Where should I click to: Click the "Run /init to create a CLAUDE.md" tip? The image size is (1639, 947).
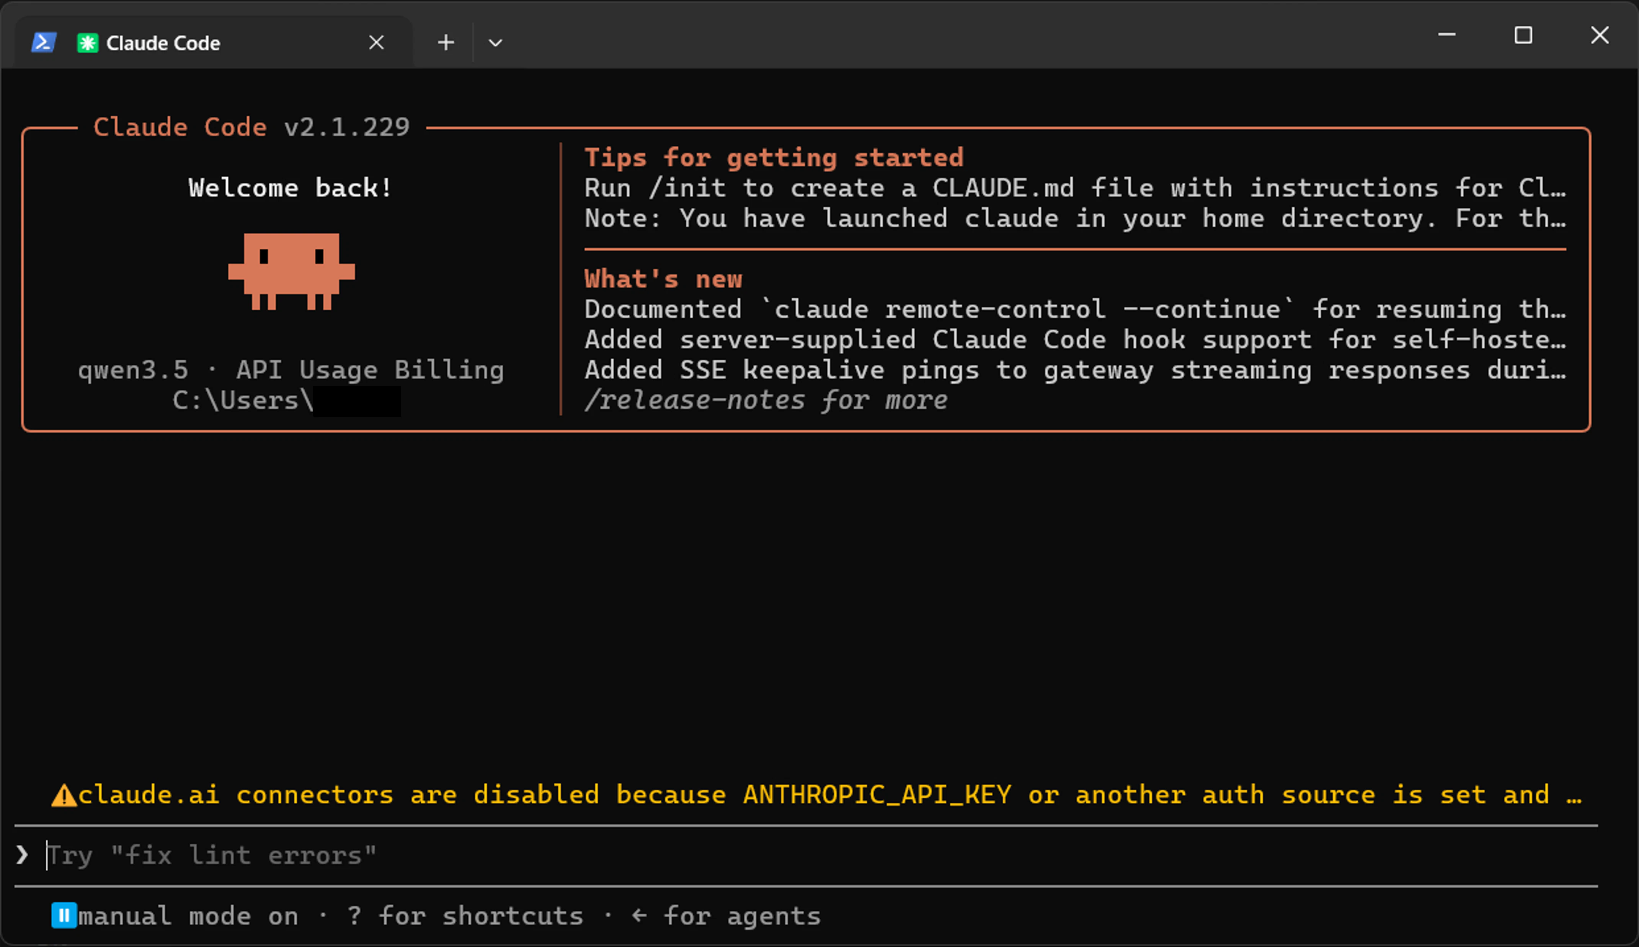click(x=1075, y=188)
